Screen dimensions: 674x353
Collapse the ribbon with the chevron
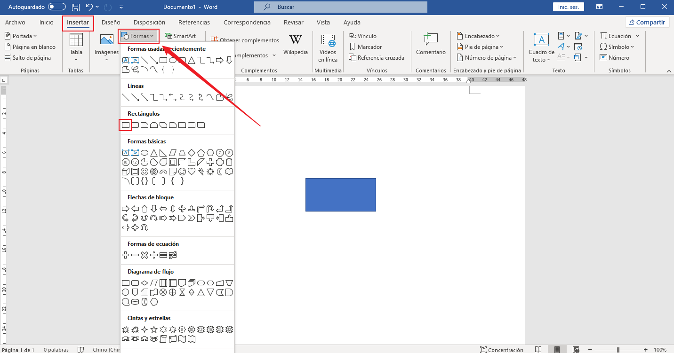point(669,71)
